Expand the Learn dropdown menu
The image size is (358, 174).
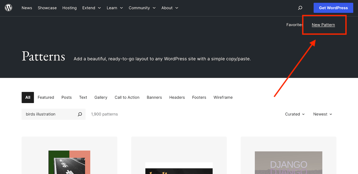click(x=115, y=8)
